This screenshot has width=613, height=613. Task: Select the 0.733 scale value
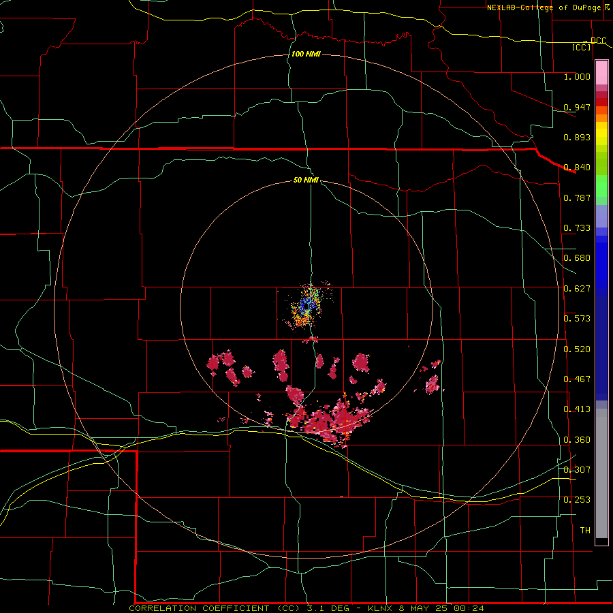(577, 228)
